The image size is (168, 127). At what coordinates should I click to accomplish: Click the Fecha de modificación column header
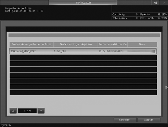pyautogui.click(x=113, y=44)
